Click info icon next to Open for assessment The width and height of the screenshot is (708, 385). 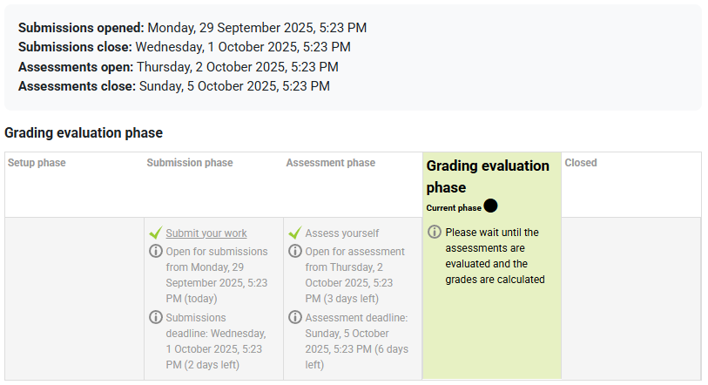[295, 252]
